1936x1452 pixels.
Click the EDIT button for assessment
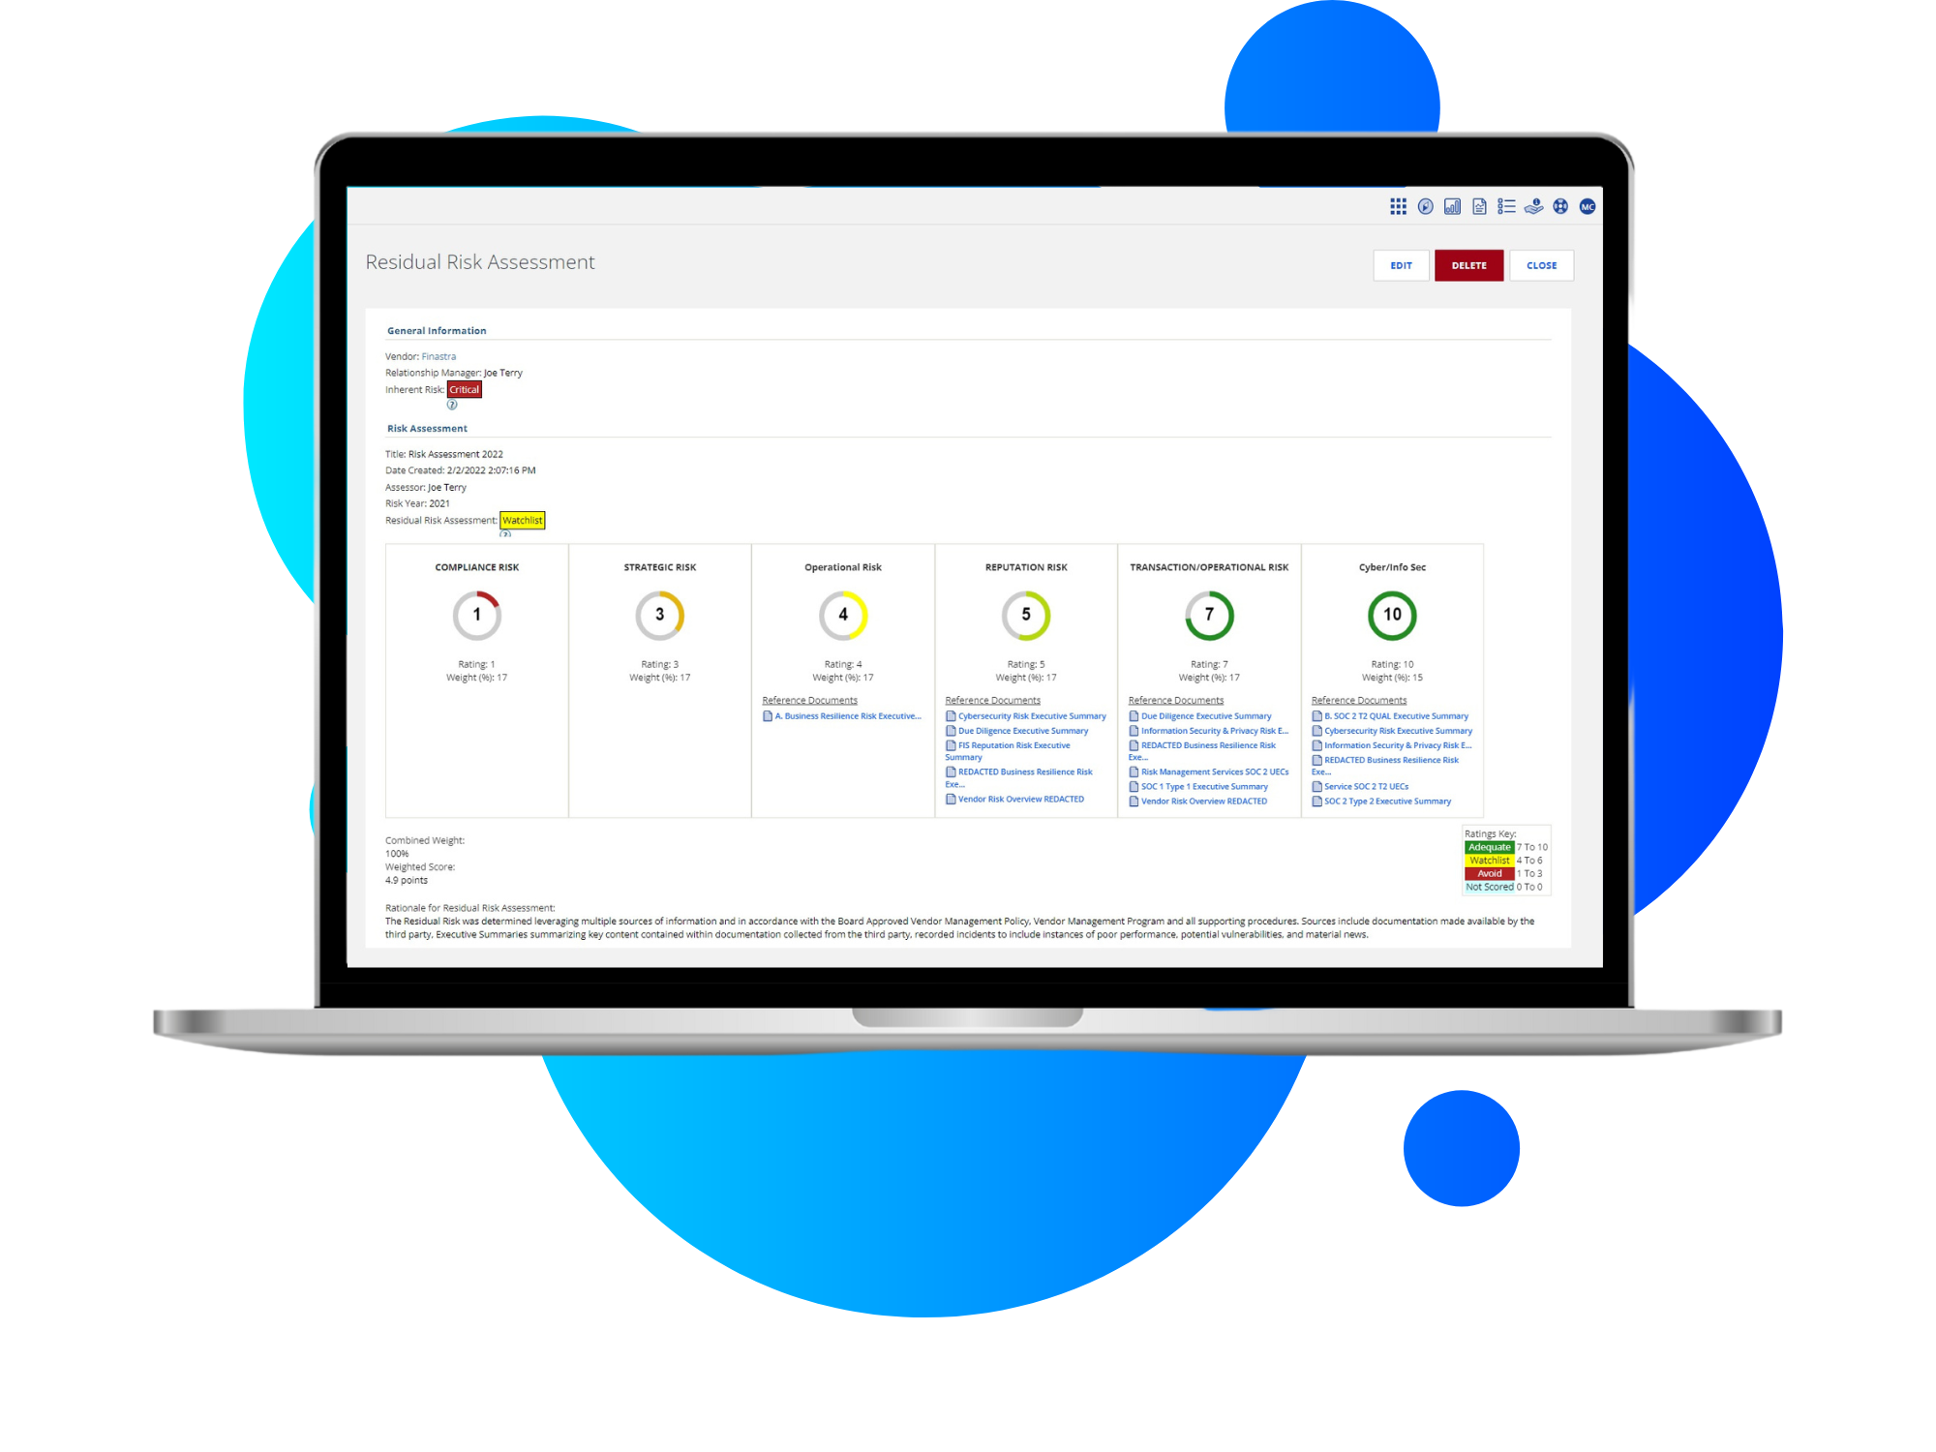tap(1401, 265)
